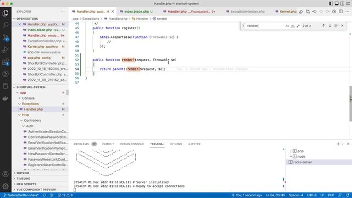
Task: Close the bottom panel
Action: (x=348, y=144)
